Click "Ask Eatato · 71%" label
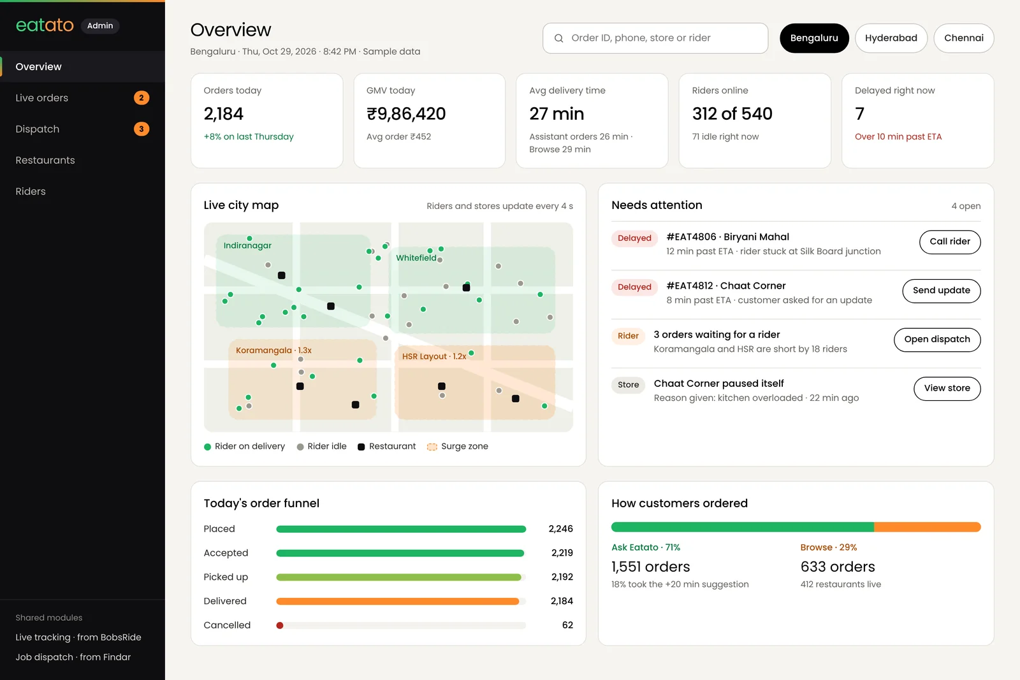This screenshot has height=680, width=1020. 646,547
